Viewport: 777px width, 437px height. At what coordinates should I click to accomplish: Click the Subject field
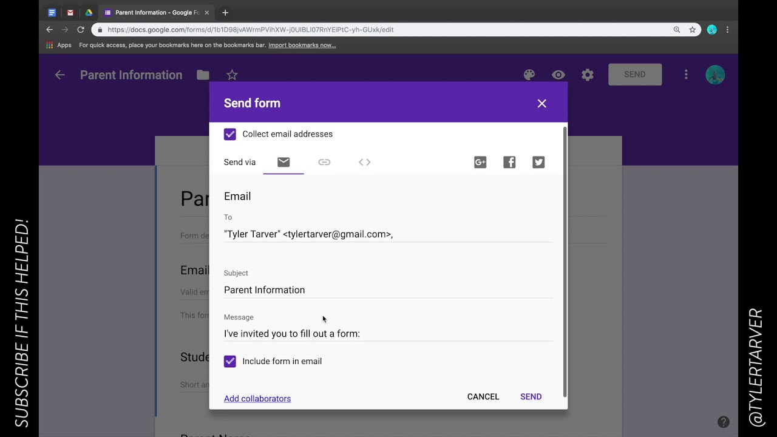(x=388, y=290)
